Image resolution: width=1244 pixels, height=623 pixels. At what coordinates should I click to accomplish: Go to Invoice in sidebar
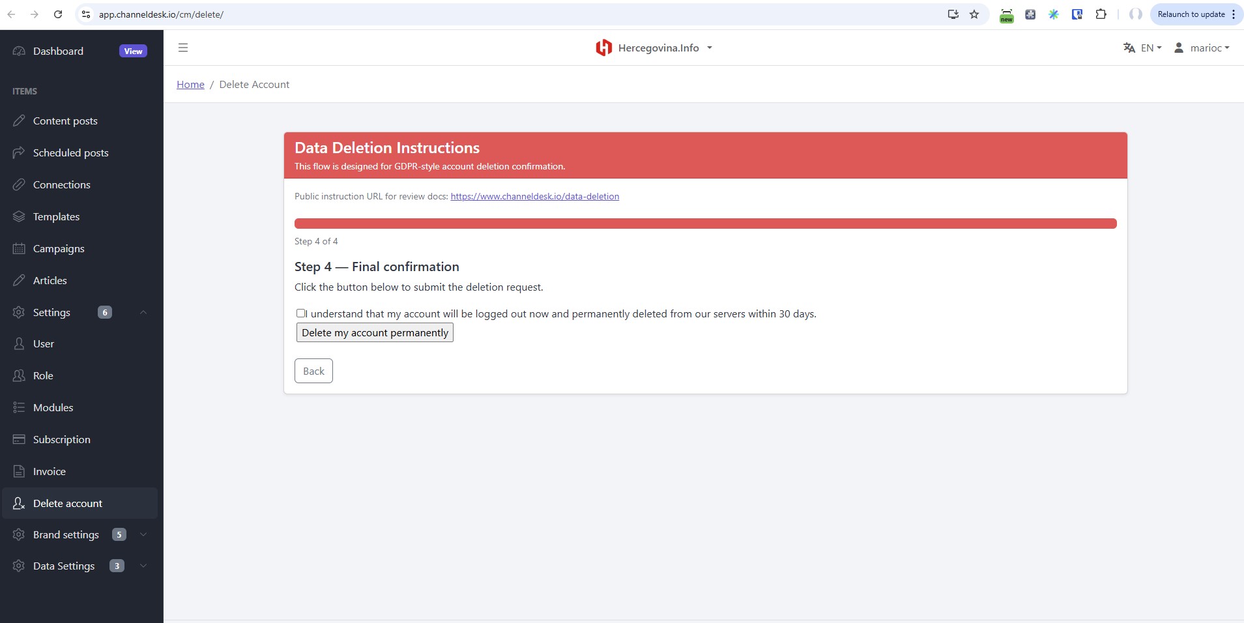[50, 471]
